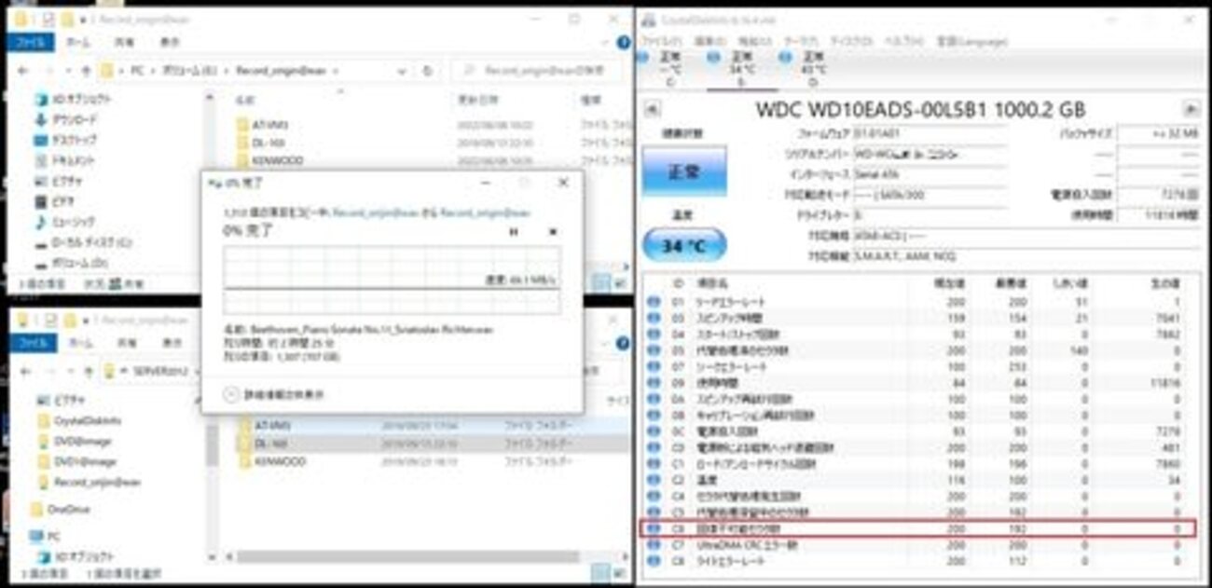Open 機能 menu in CrystalDiskInfo
Screen dimensions: 1212x588
pos(754,42)
